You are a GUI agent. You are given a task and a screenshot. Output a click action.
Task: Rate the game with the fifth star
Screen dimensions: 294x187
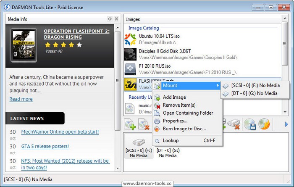pos(79,45)
